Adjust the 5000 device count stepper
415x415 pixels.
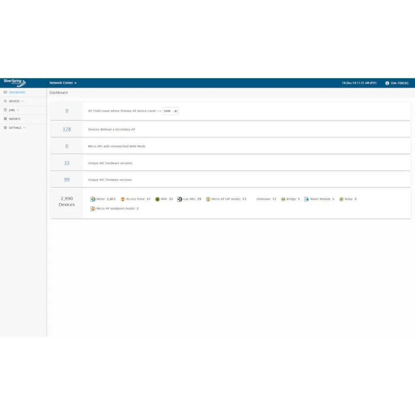pos(176,111)
